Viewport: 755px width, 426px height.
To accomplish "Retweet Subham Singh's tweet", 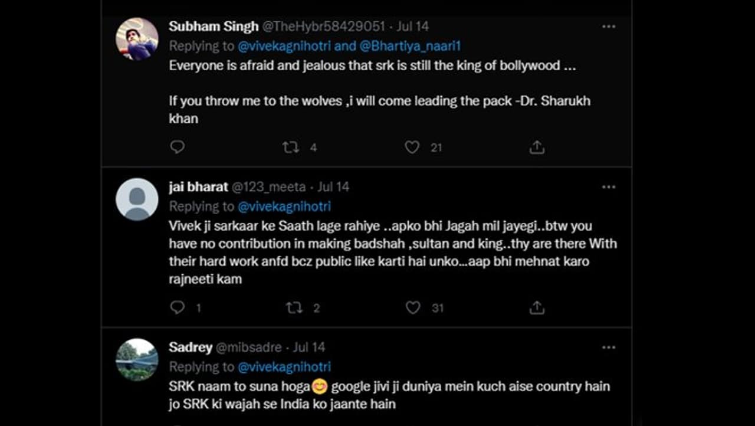I will pyautogui.click(x=291, y=147).
